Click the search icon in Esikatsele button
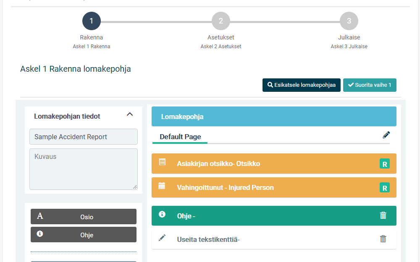This screenshot has height=262, width=420. [x=270, y=85]
